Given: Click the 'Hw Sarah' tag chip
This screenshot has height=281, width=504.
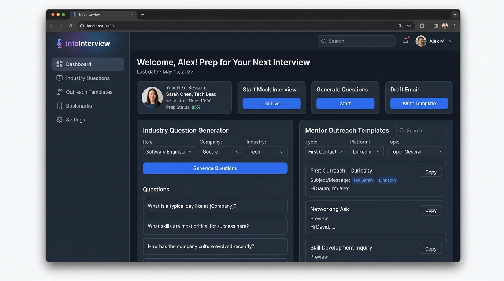Looking at the screenshot, I should [363, 180].
